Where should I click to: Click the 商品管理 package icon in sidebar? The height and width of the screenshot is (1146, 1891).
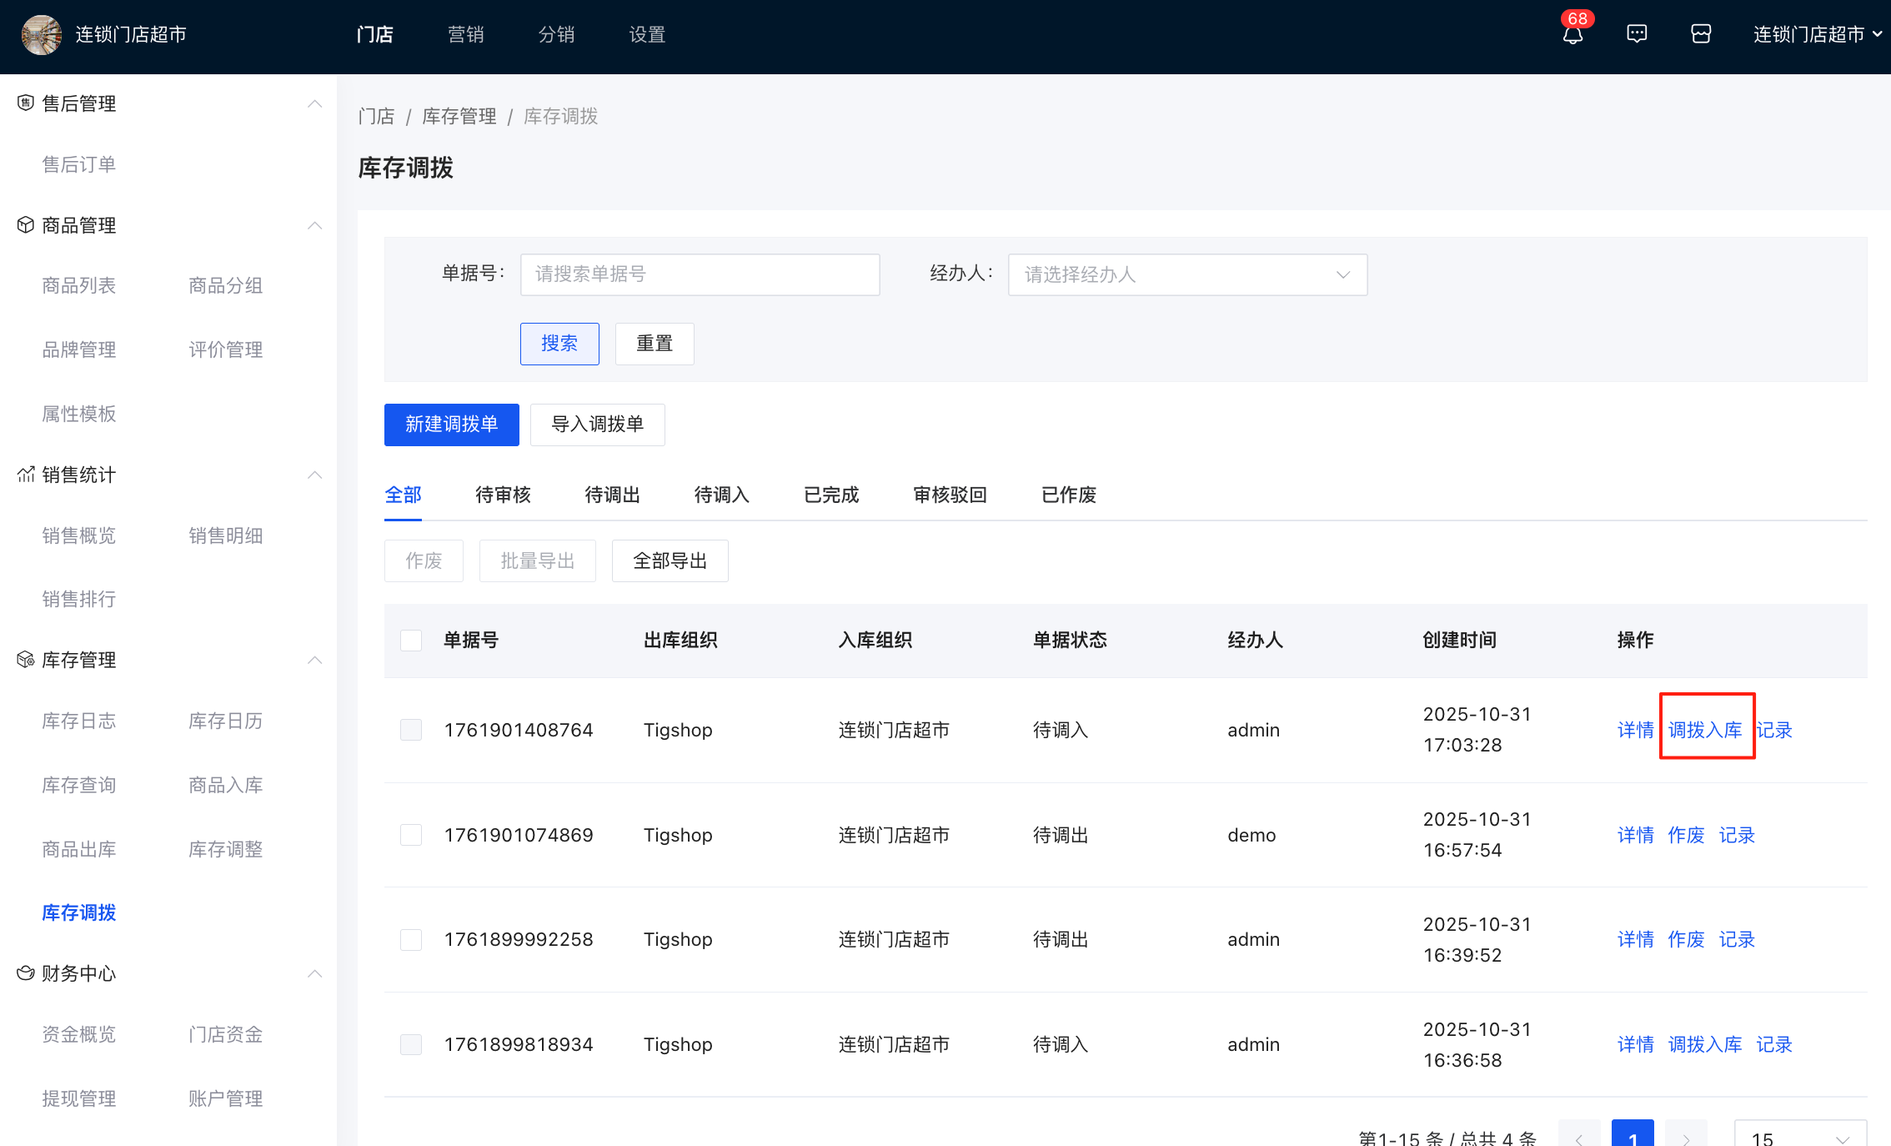pos(24,224)
